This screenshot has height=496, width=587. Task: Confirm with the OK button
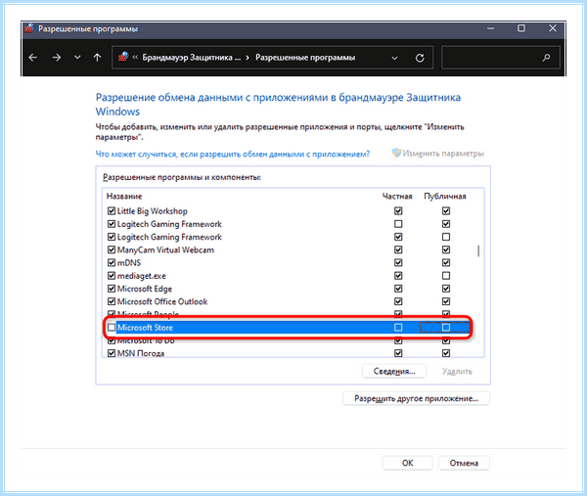(x=407, y=463)
